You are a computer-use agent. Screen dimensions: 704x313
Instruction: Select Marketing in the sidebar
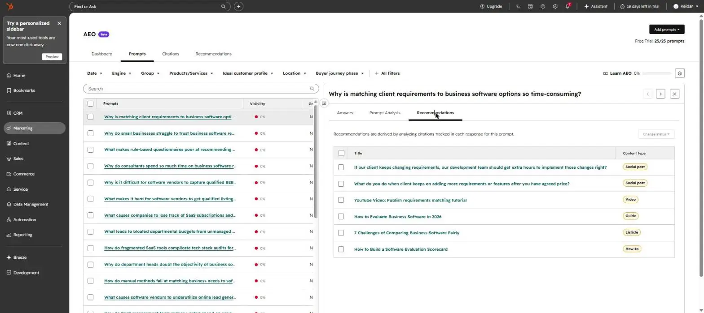tap(34, 128)
